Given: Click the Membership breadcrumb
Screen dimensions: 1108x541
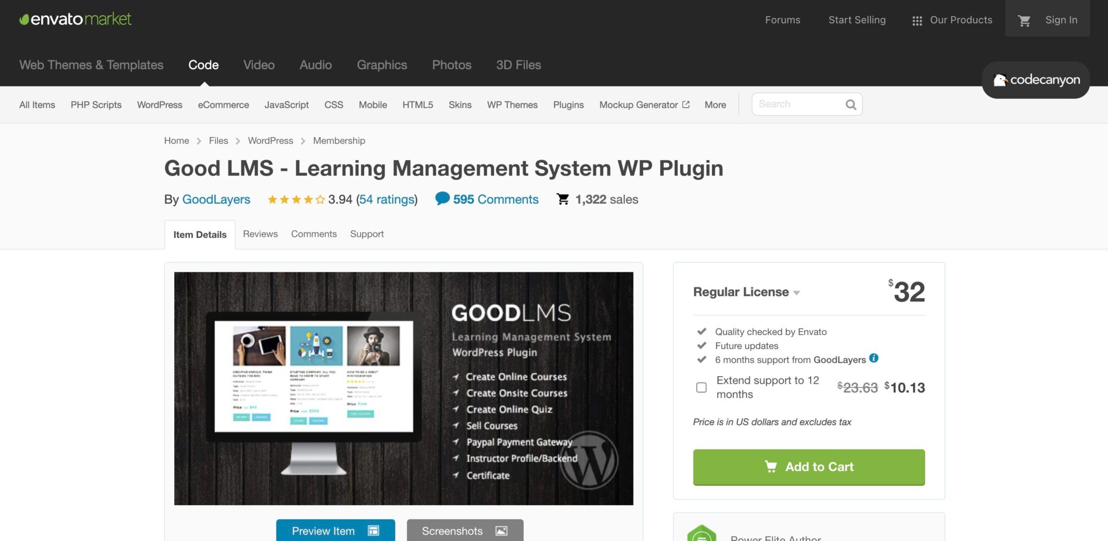Looking at the screenshot, I should tap(339, 141).
